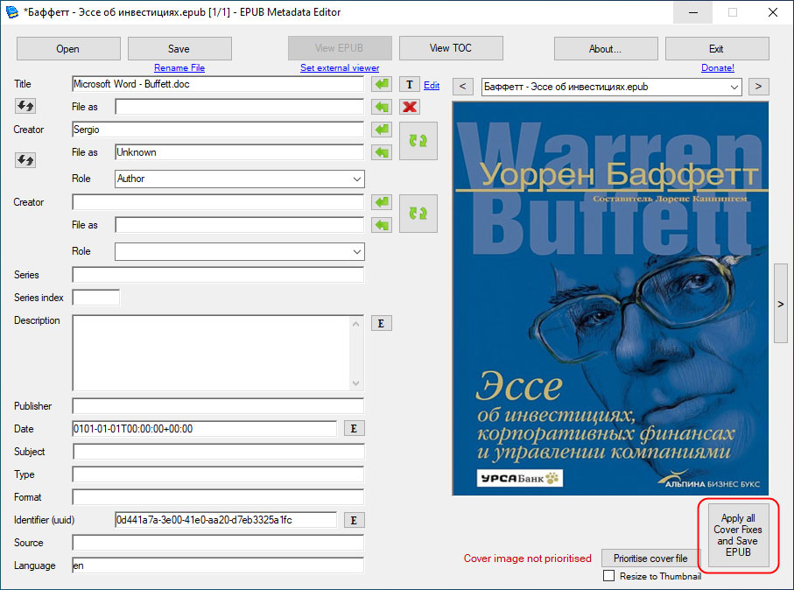
Task: Click into the Publisher input field
Action: point(218,406)
